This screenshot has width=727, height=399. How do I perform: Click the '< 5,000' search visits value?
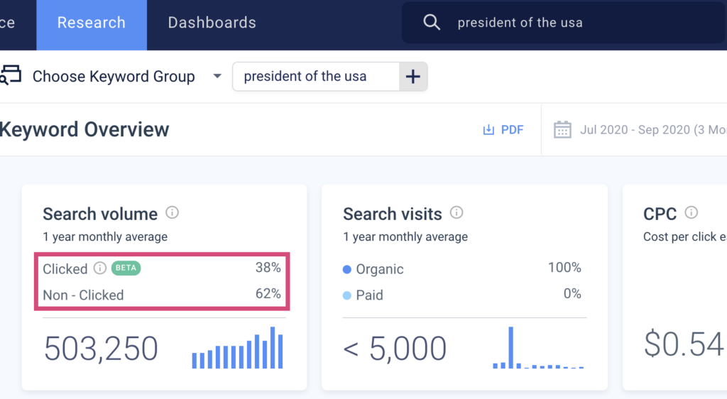(395, 349)
